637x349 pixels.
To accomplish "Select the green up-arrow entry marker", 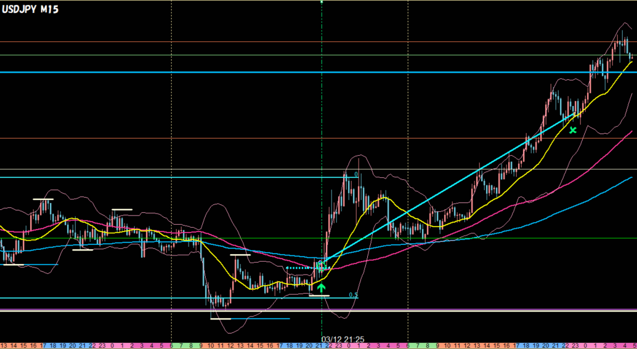I will click(322, 288).
